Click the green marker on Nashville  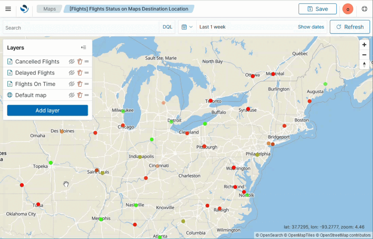pyautogui.click(x=136, y=205)
